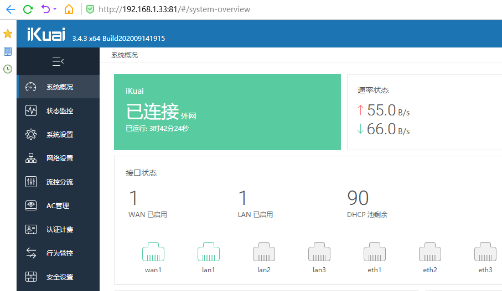The width and height of the screenshot is (502, 291).
Task: Open 系统概况 menu item
Action: pos(58,87)
